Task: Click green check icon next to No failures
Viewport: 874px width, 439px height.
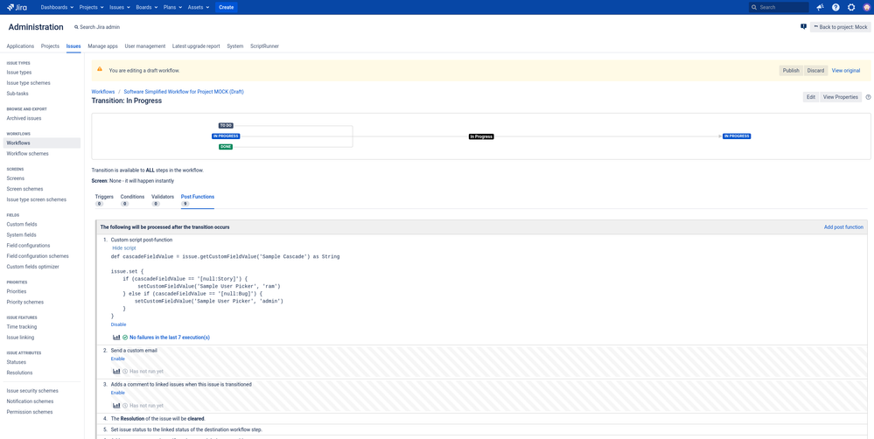Action: pyautogui.click(x=125, y=337)
